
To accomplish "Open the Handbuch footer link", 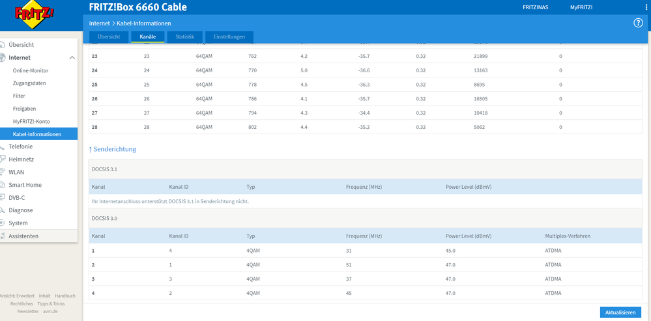I will point(65,296).
